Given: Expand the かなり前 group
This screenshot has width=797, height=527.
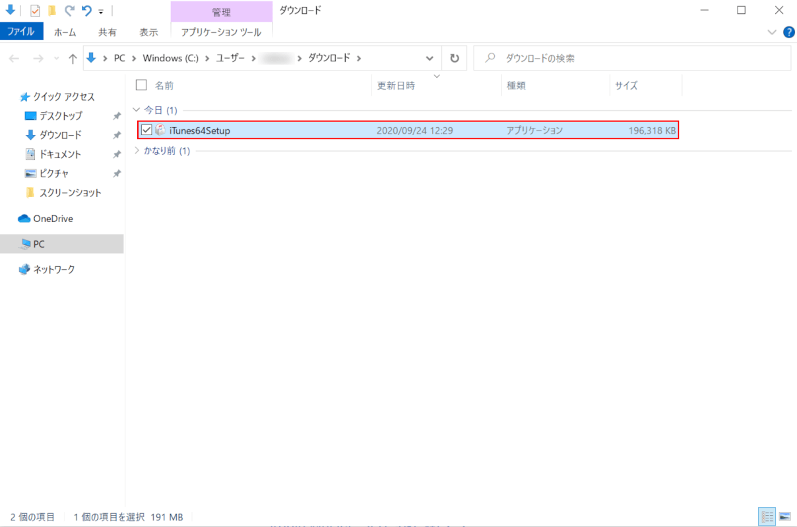Looking at the screenshot, I should [x=137, y=151].
